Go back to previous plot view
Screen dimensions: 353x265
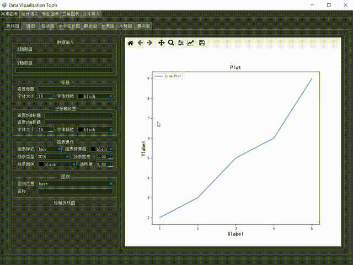(x=140, y=43)
